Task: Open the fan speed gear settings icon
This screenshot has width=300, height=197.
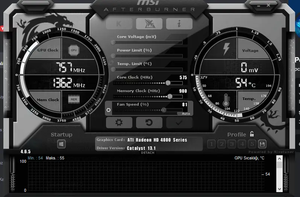Action: click(109, 110)
